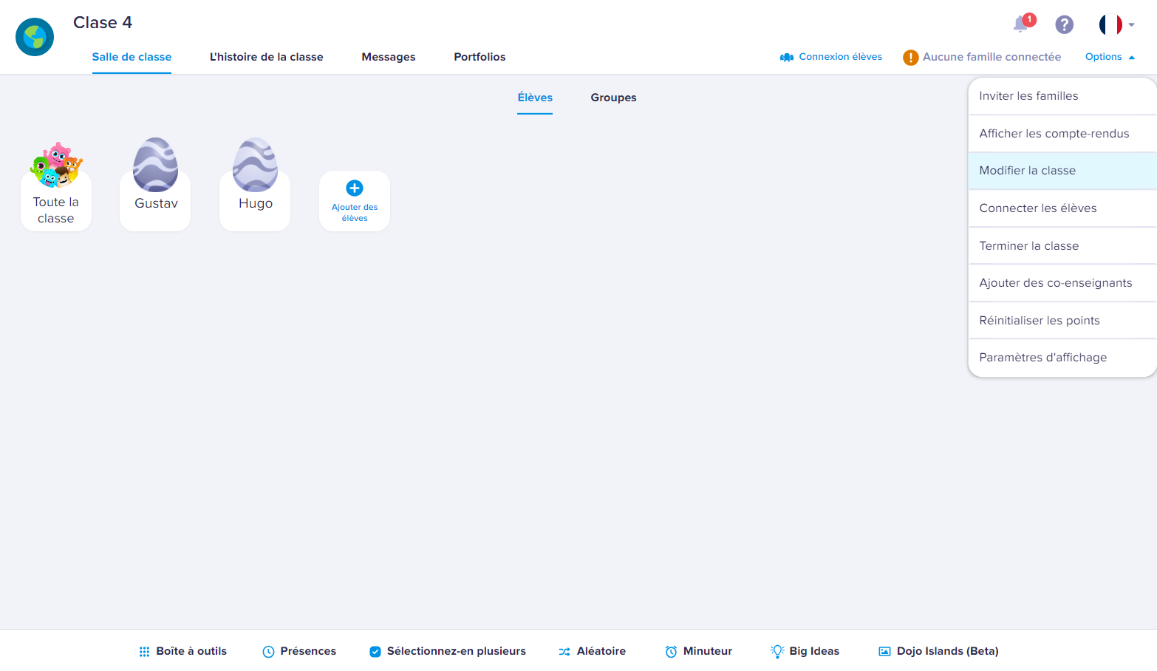The image size is (1157, 671).
Task: Click Ajouter des élèves to add students
Action: [354, 200]
